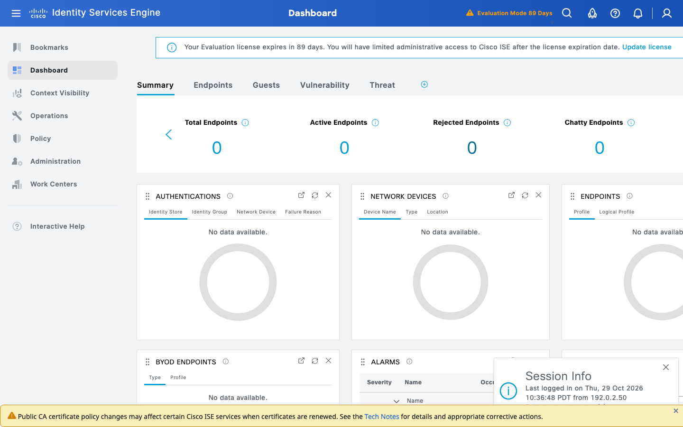
Task: Select Logical Profile tab in Endpoints dashlet
Action: click(617, 212)
